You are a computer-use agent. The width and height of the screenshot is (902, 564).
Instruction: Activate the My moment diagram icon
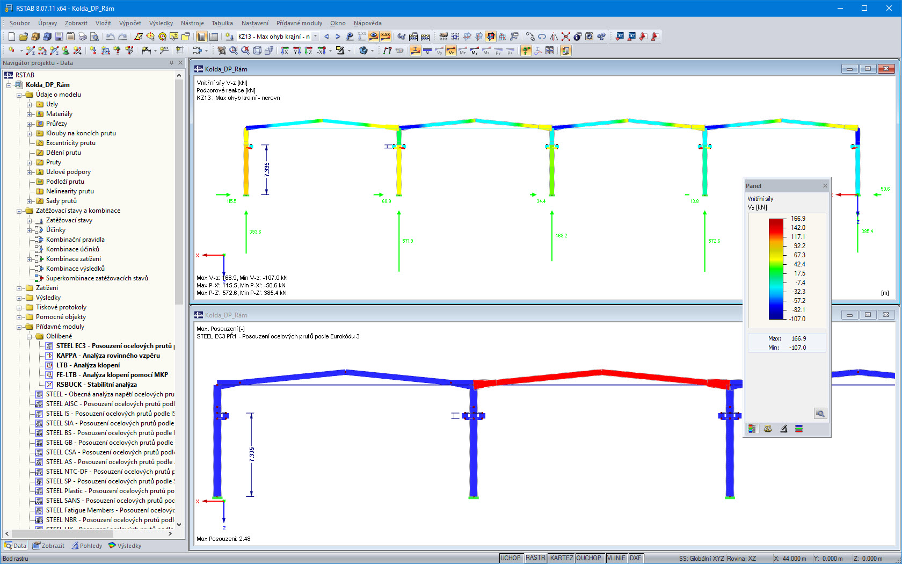(475, 51)
